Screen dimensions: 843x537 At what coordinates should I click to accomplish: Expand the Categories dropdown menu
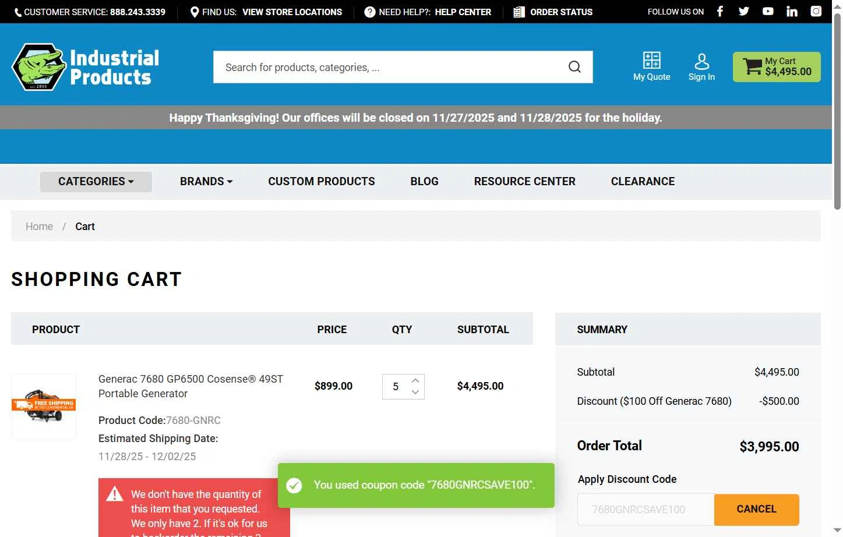click(96, 182)
